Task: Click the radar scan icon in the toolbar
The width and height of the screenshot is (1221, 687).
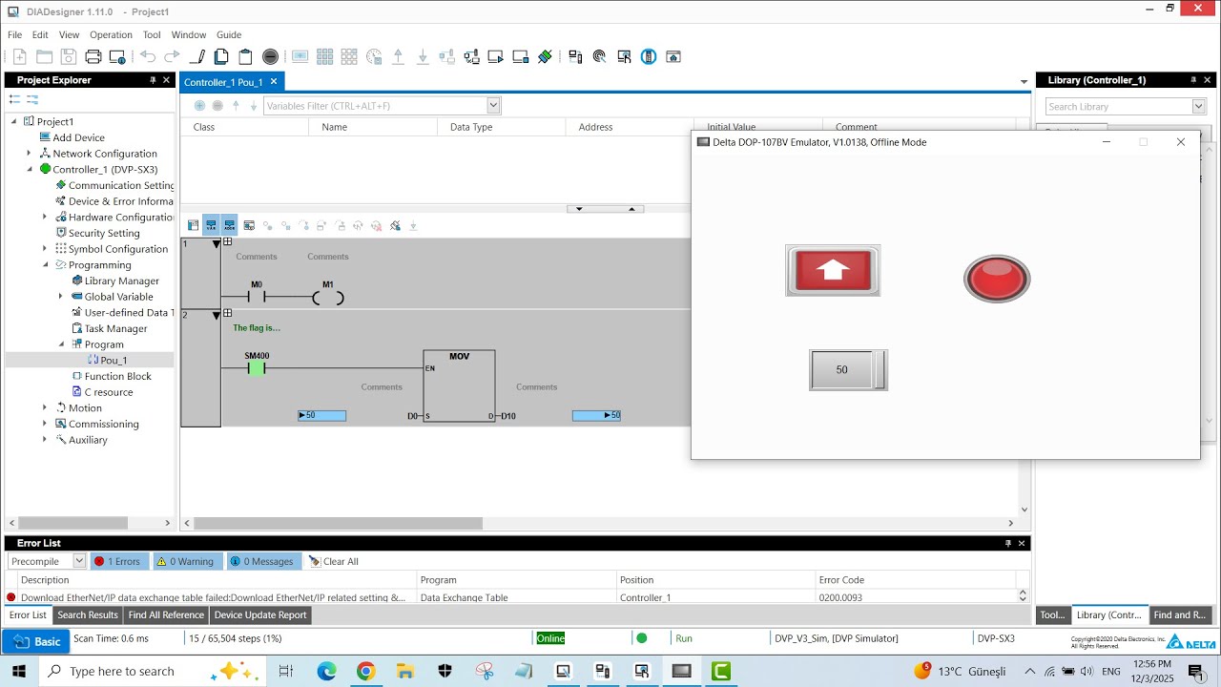Action: pyautogui.click(x=599, y=56)
